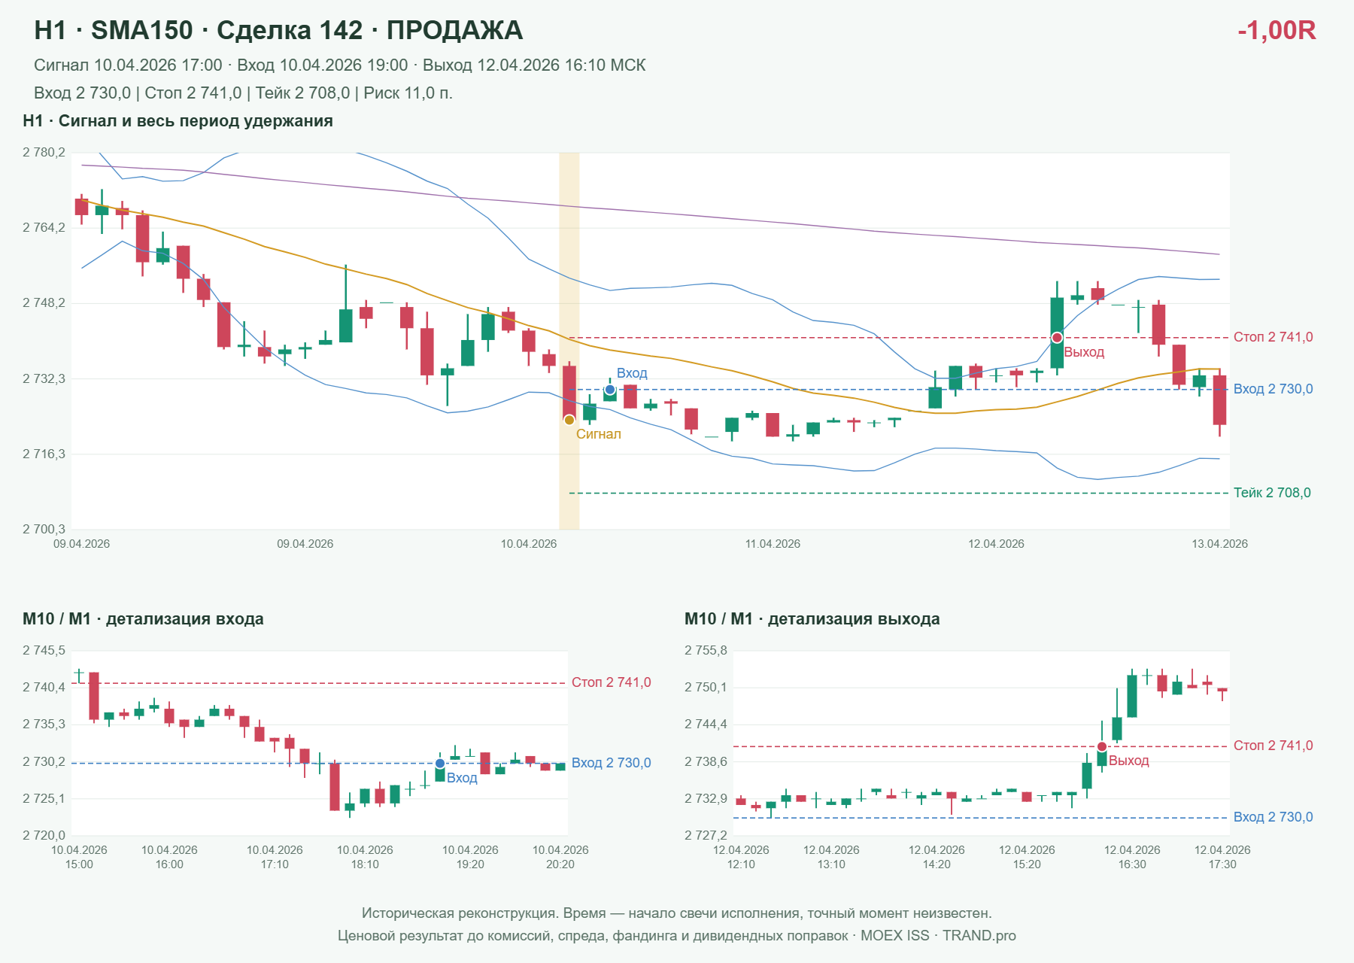Click the signal/entry/exit timestamps line
Image resolution: width=1354 pixels, height=963 pixels.
[340, 65]
